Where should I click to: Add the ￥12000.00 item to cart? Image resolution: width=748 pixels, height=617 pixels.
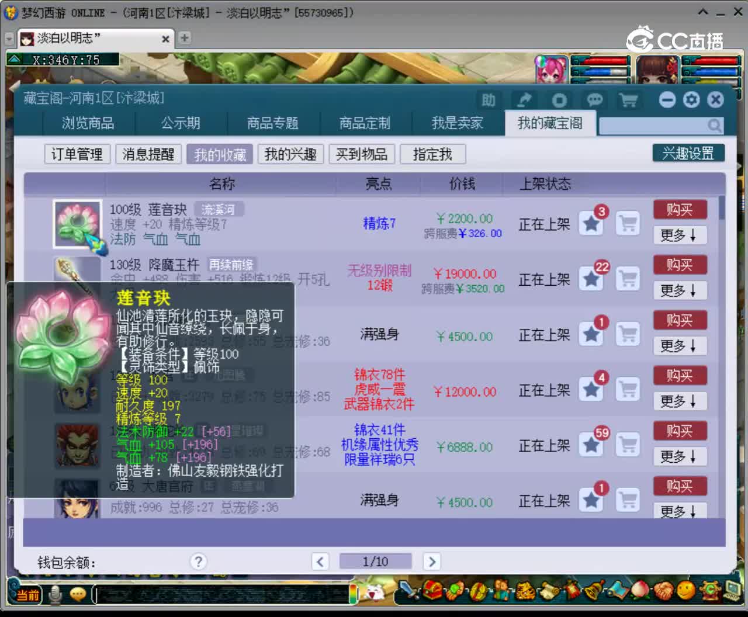point(628,389)
